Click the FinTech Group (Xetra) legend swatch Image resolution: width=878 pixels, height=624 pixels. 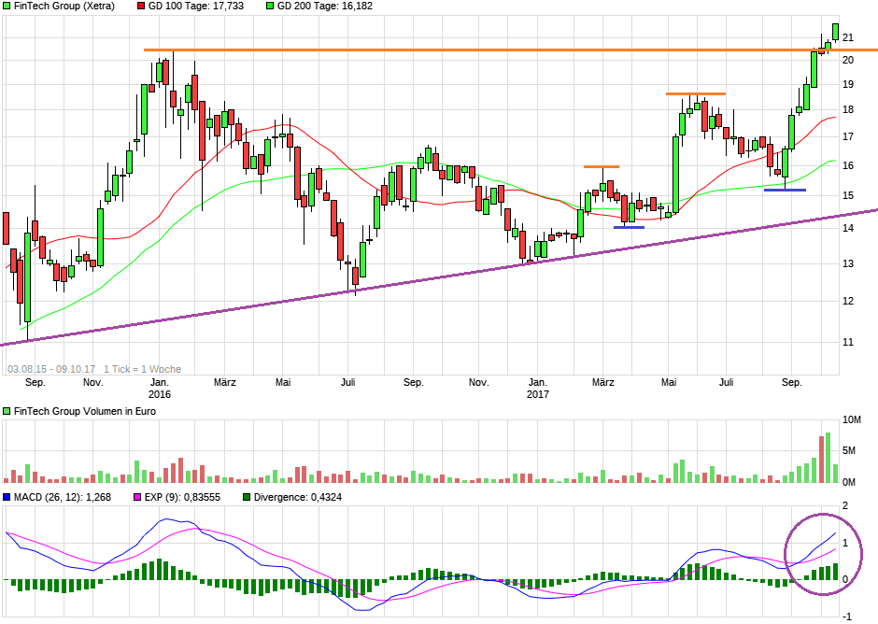tap(7, 6)
